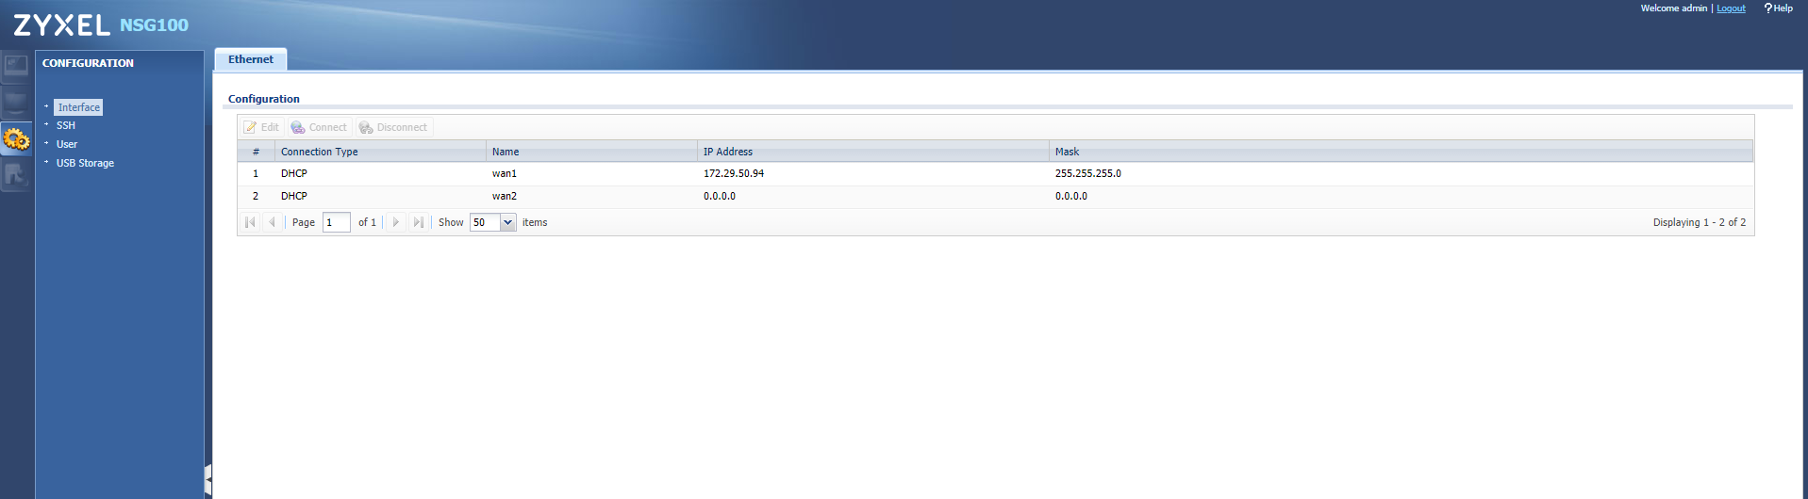Click the Logout link

[1731, 8]
